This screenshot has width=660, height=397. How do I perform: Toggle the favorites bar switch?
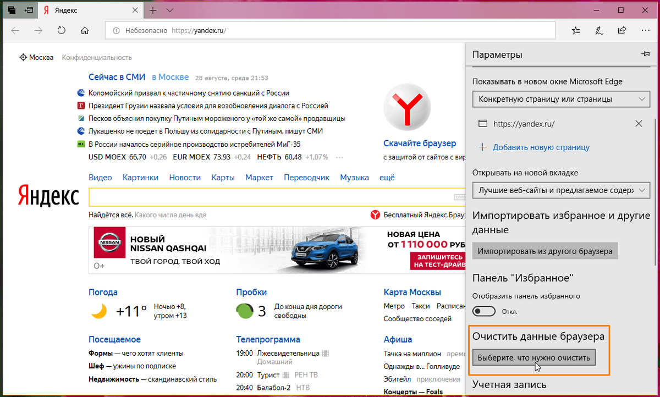click(x=484, y=311)
